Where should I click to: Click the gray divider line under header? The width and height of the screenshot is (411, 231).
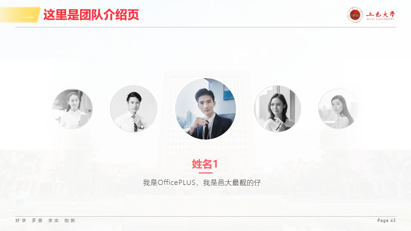point(206,27)
